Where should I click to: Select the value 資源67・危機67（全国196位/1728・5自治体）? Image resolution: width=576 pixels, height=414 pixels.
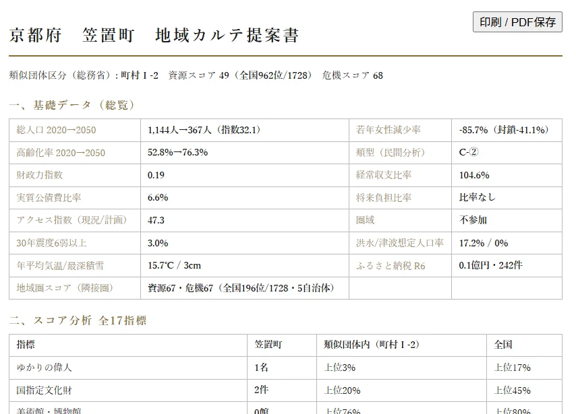(241, 288)
